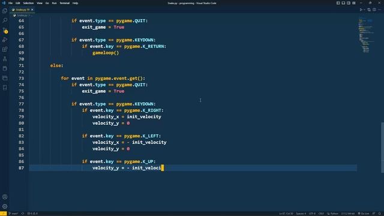Image resolution: width=384 pixels, height=216 pixels.
Task: Click line number 71 in gutter
Action: (22, 65)
